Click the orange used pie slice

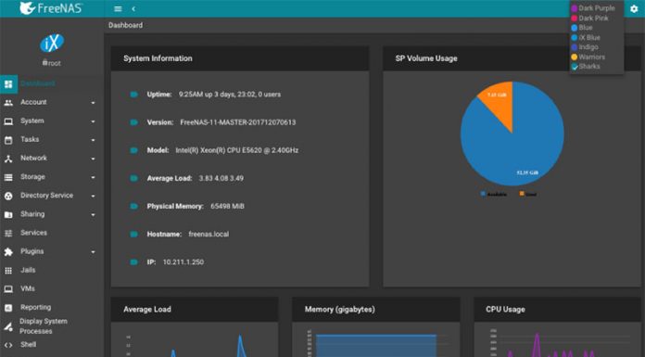tap(499, 103)
